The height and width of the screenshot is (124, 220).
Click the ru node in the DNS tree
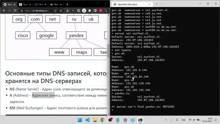74,19
